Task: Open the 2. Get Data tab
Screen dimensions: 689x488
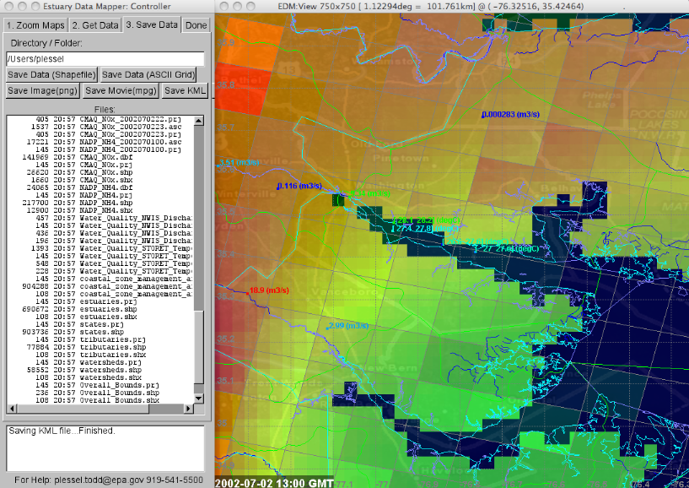Action: click(x=95, y=24)
